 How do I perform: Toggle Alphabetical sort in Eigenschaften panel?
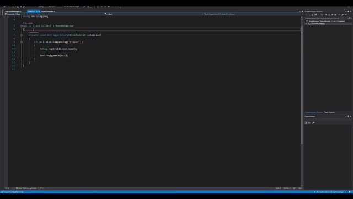tap(309, 123)
